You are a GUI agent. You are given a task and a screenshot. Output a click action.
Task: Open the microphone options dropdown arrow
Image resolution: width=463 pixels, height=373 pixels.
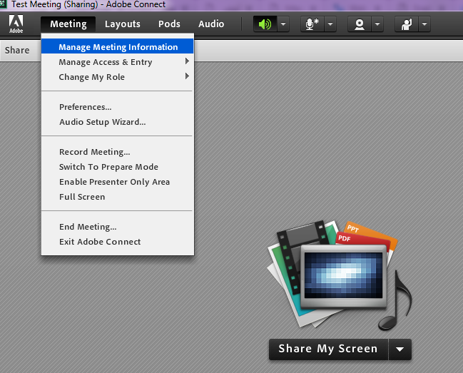[x=330, y=24]
